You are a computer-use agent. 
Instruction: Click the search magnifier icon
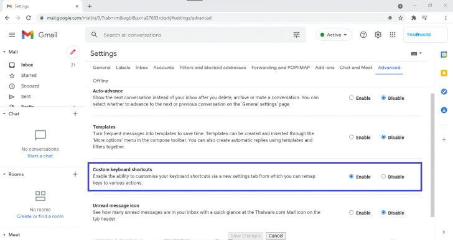coord(94,35)
